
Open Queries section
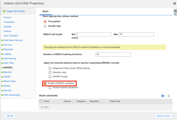click(7, 31)
